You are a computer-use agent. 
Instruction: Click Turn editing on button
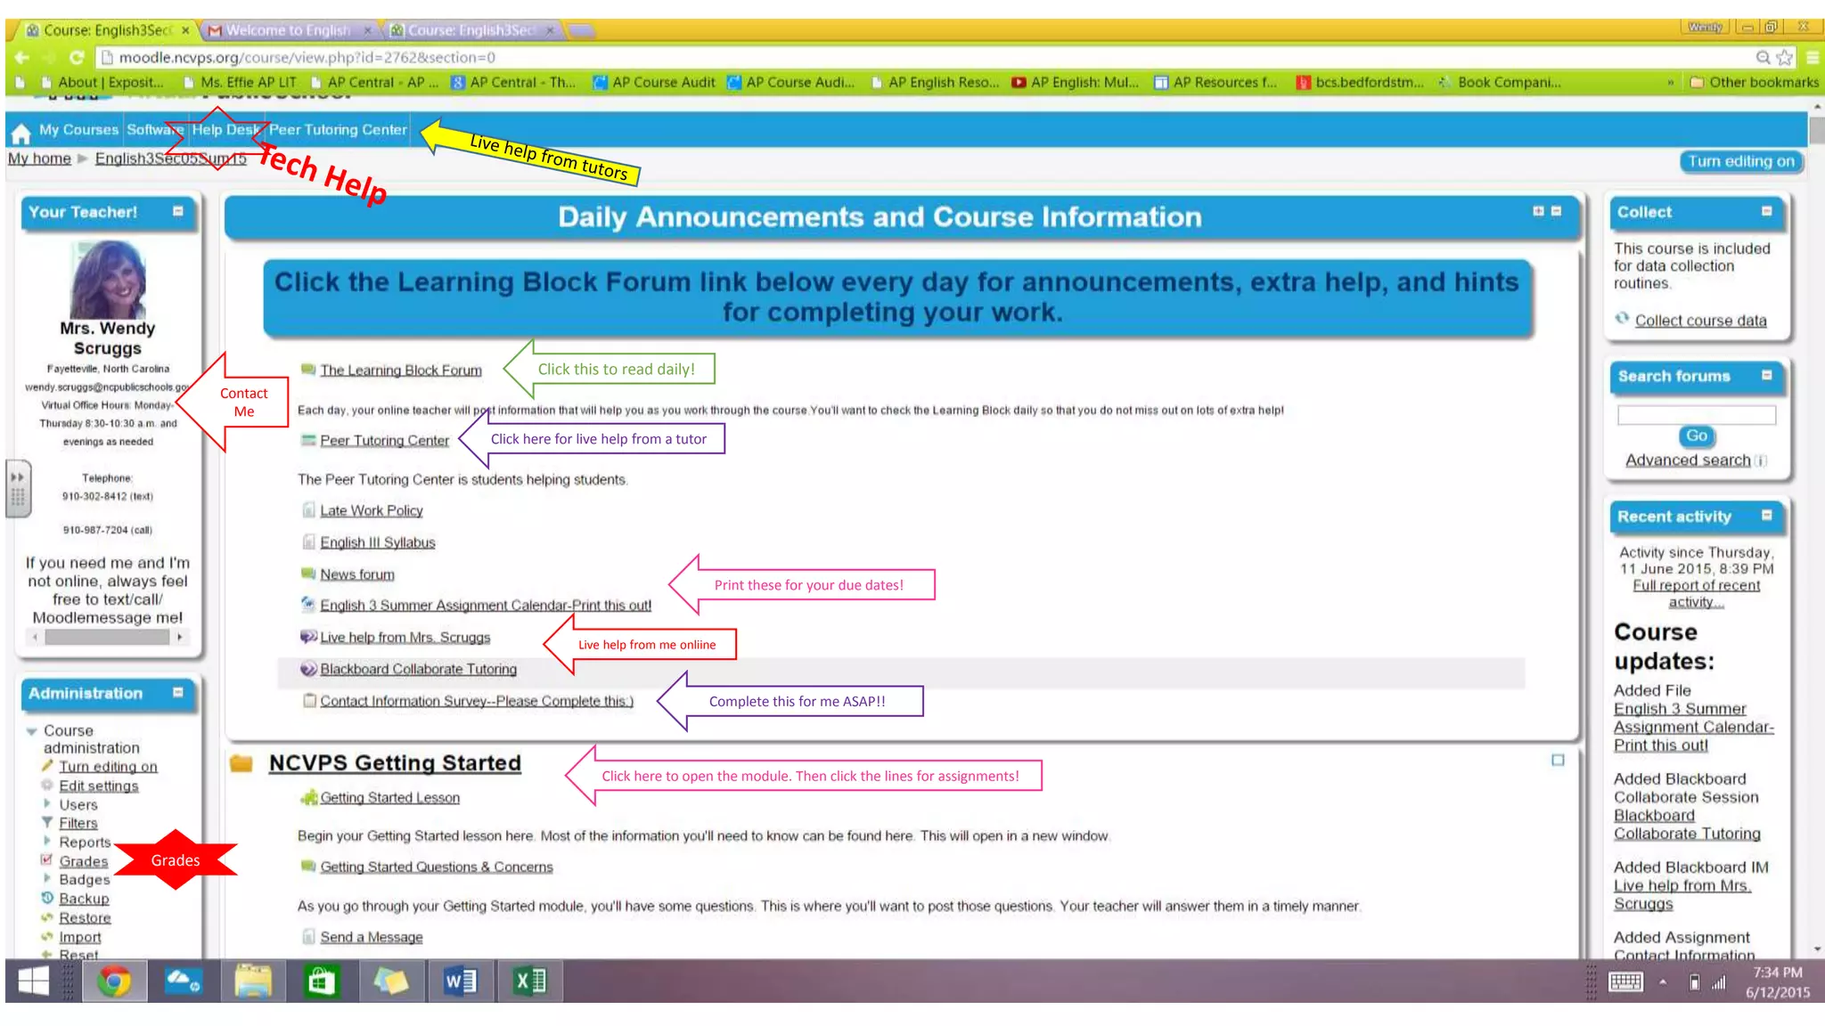(1741, 161)
